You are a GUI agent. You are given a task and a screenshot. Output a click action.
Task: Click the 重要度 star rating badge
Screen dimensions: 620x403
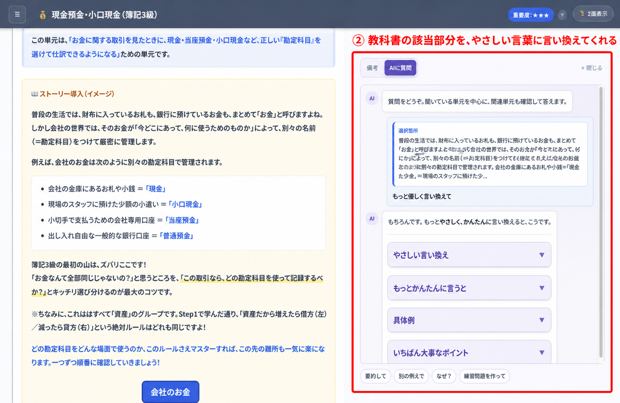coord(531,15)
